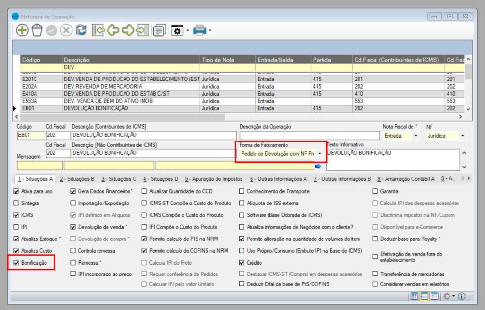Uncheck the Bonificação checkbox
485x310 pixels.
[17, 263]
